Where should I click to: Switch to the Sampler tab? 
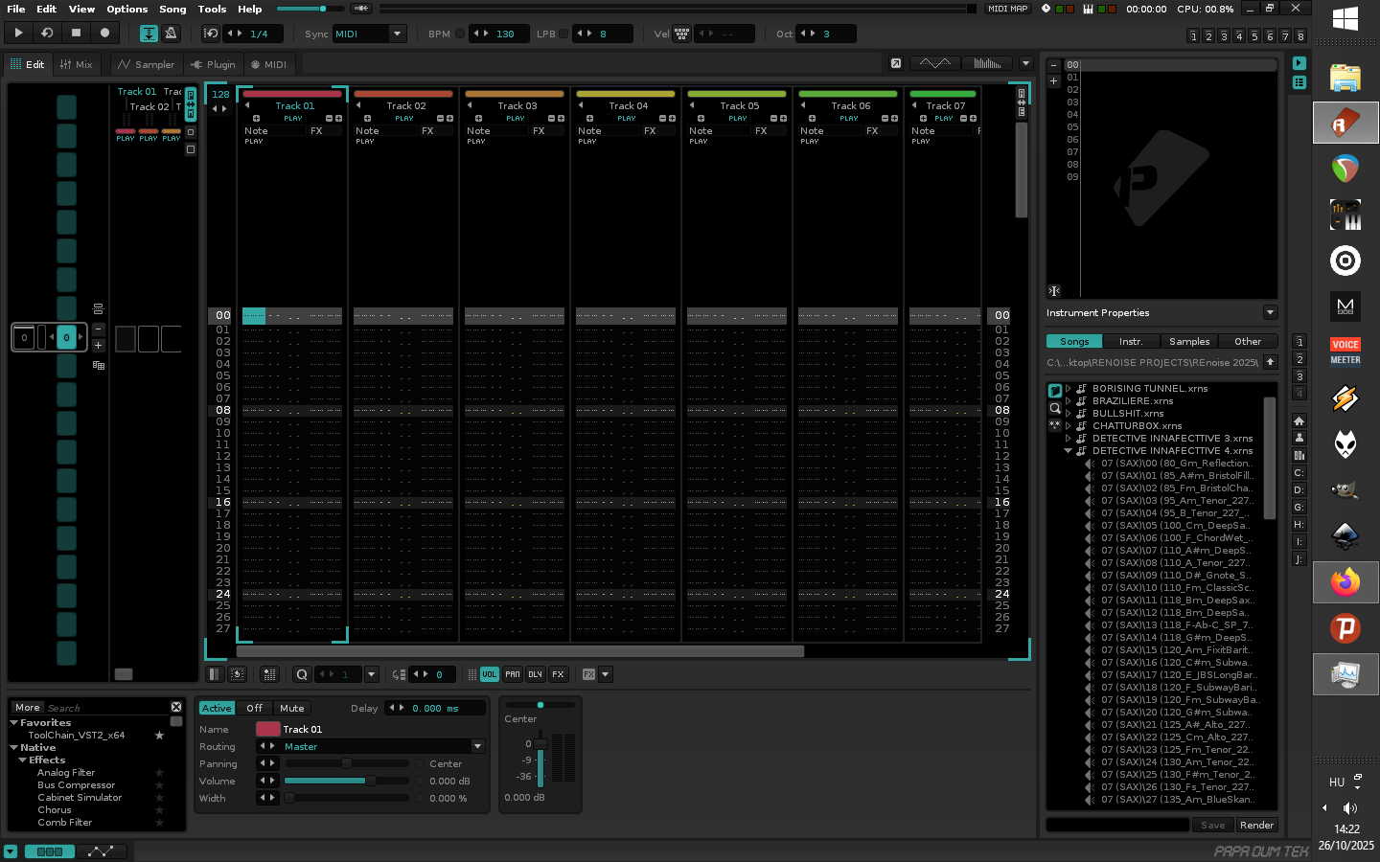146,64
